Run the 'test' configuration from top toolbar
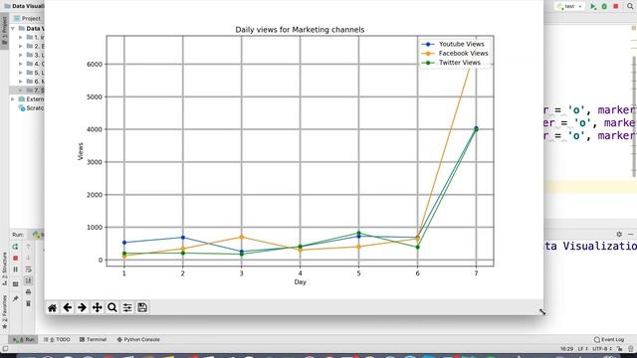The height and width of the screenshot is (358, 637). tap(593, 7)
